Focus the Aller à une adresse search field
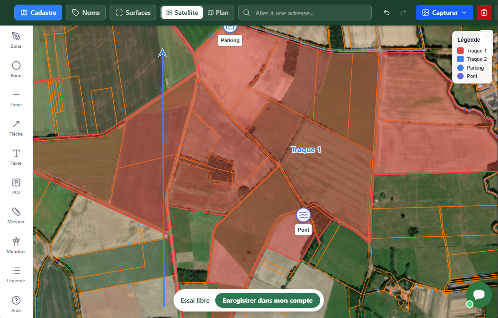This screenshot has height=318, width=498. [305, 13]
